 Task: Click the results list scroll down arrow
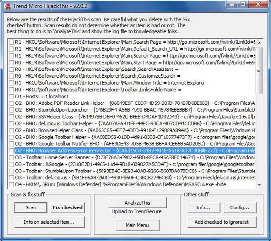(259, 185)
